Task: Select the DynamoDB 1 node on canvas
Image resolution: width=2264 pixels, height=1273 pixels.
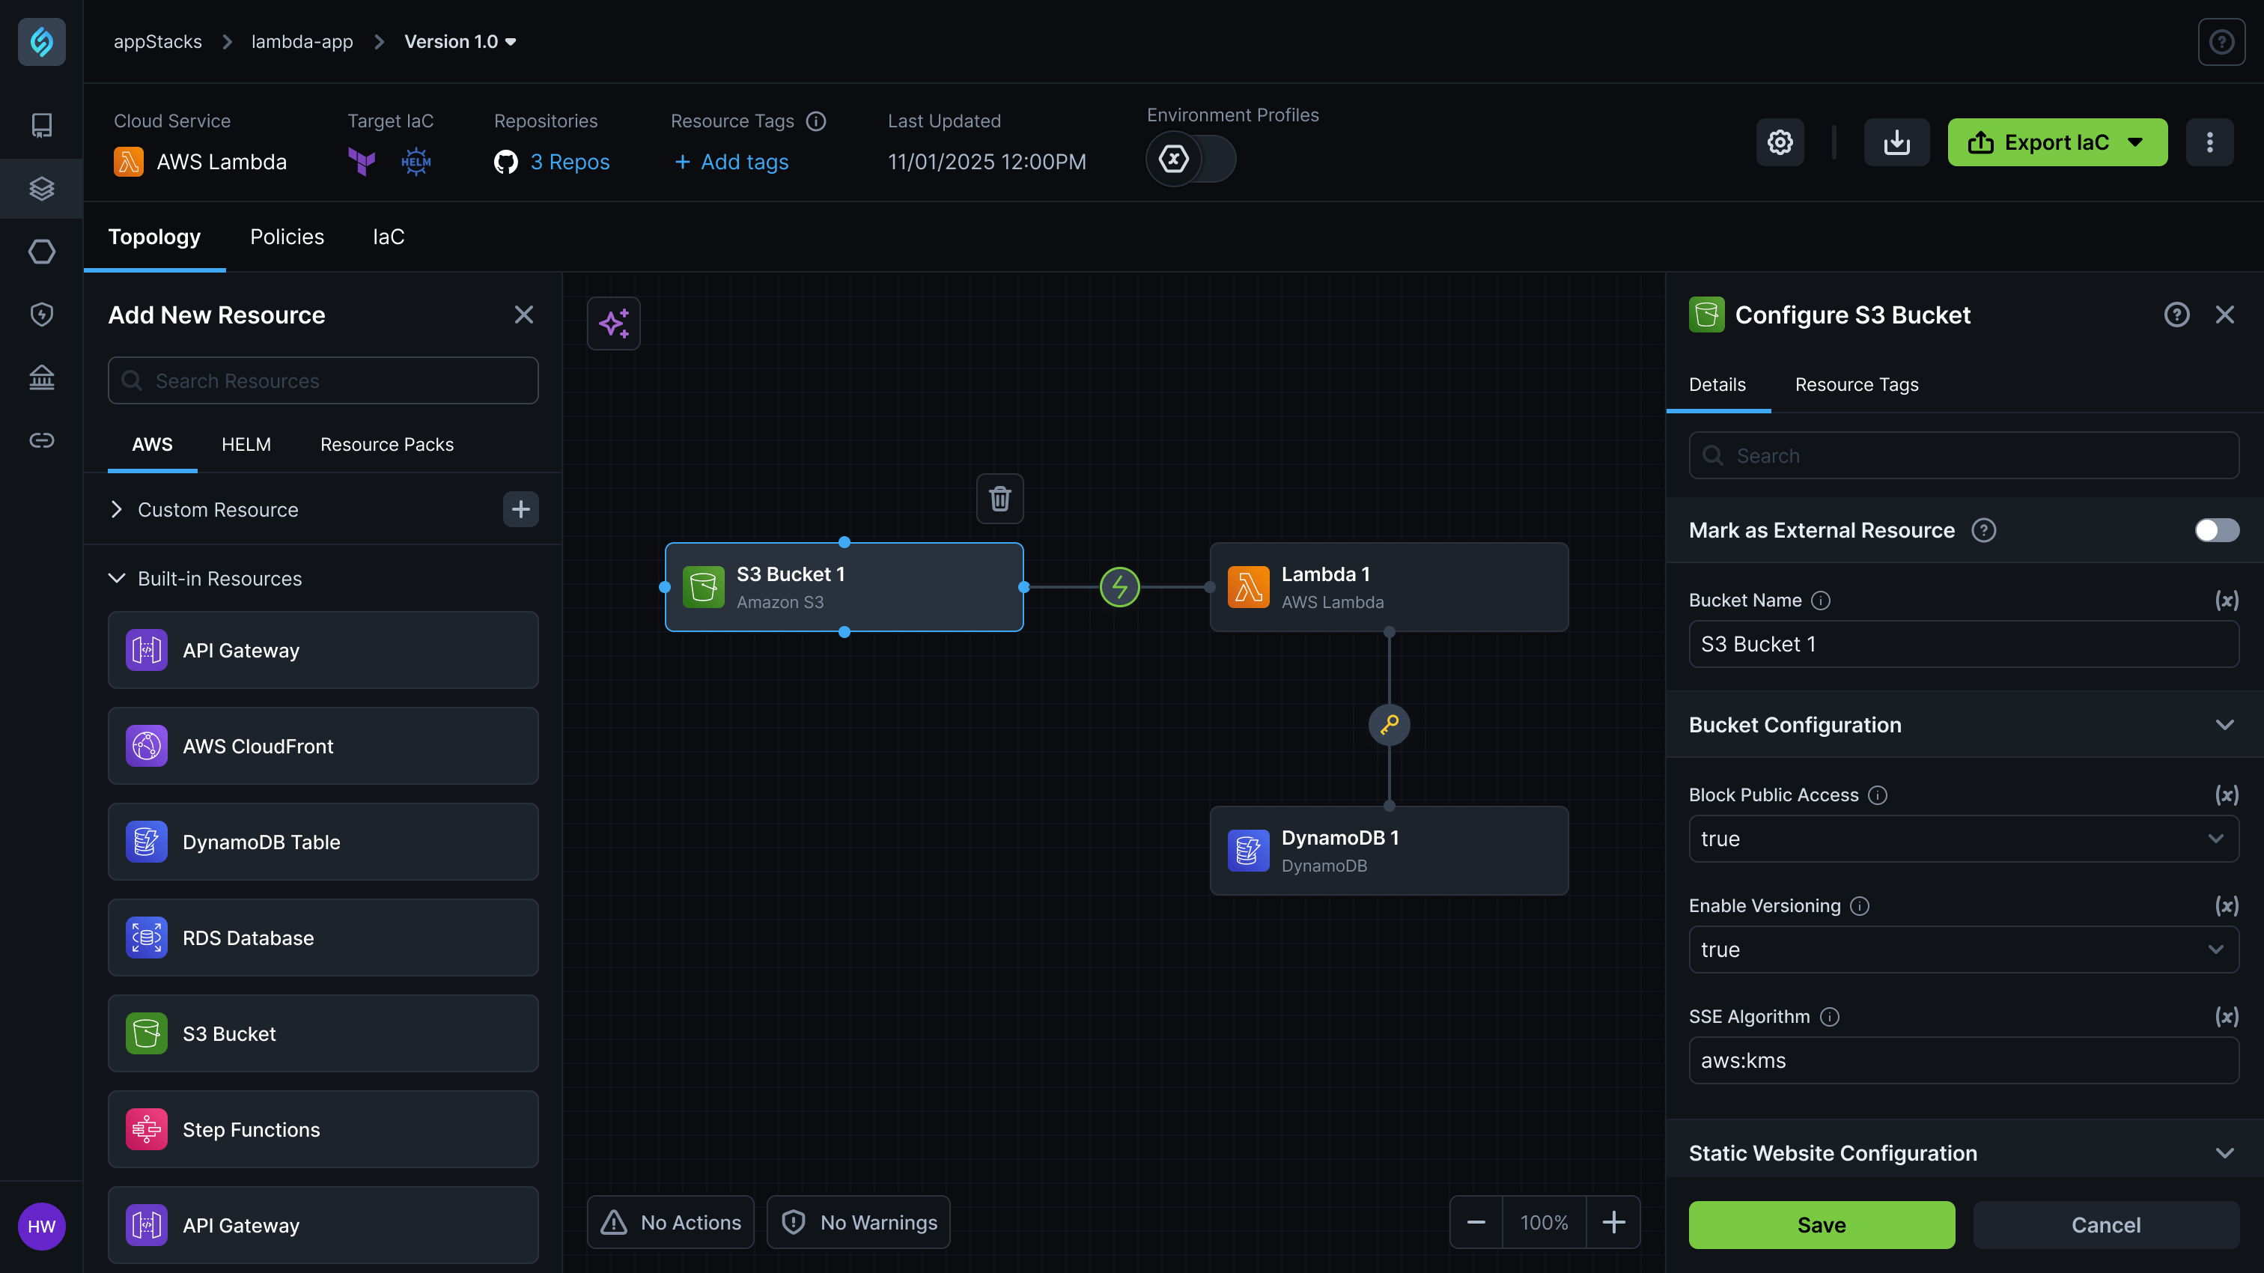Action: [1389, 850]
